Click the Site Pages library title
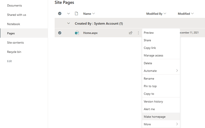205x128 pixels. (x=64, y=2)
